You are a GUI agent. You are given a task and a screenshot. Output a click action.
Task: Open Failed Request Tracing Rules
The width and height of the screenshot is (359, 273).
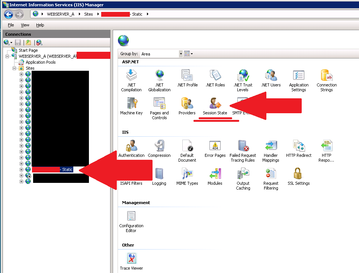click(243, 151)
